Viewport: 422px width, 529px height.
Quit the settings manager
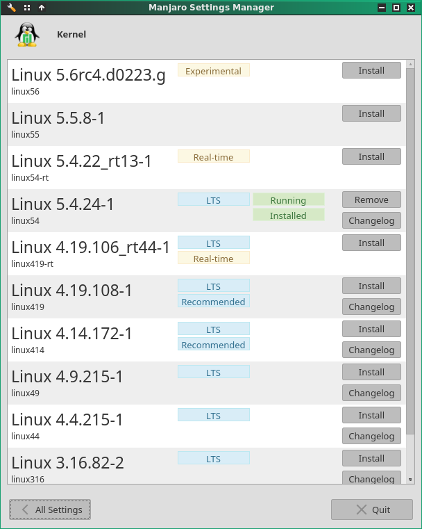[372, 510]
